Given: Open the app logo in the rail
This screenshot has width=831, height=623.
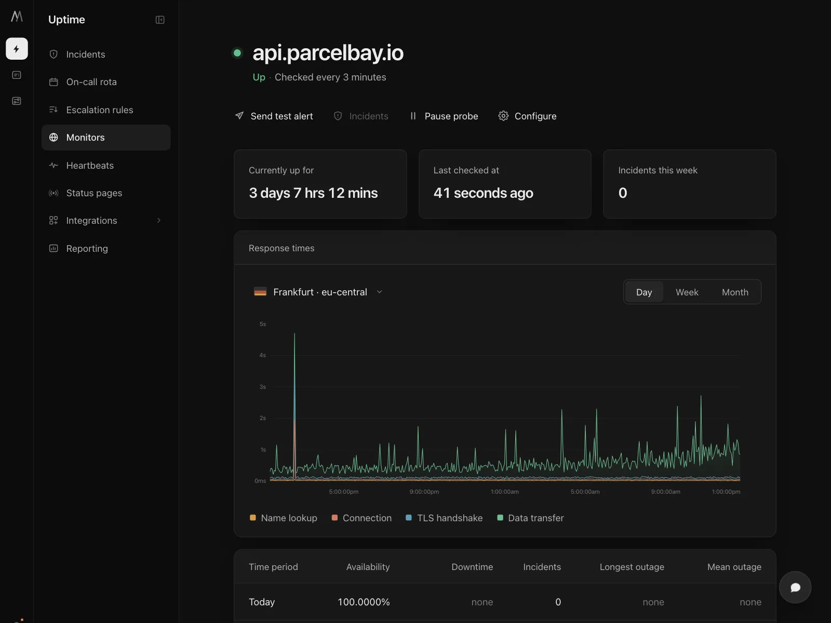Looking at the screenshot, I should click(x=17, y=17).
